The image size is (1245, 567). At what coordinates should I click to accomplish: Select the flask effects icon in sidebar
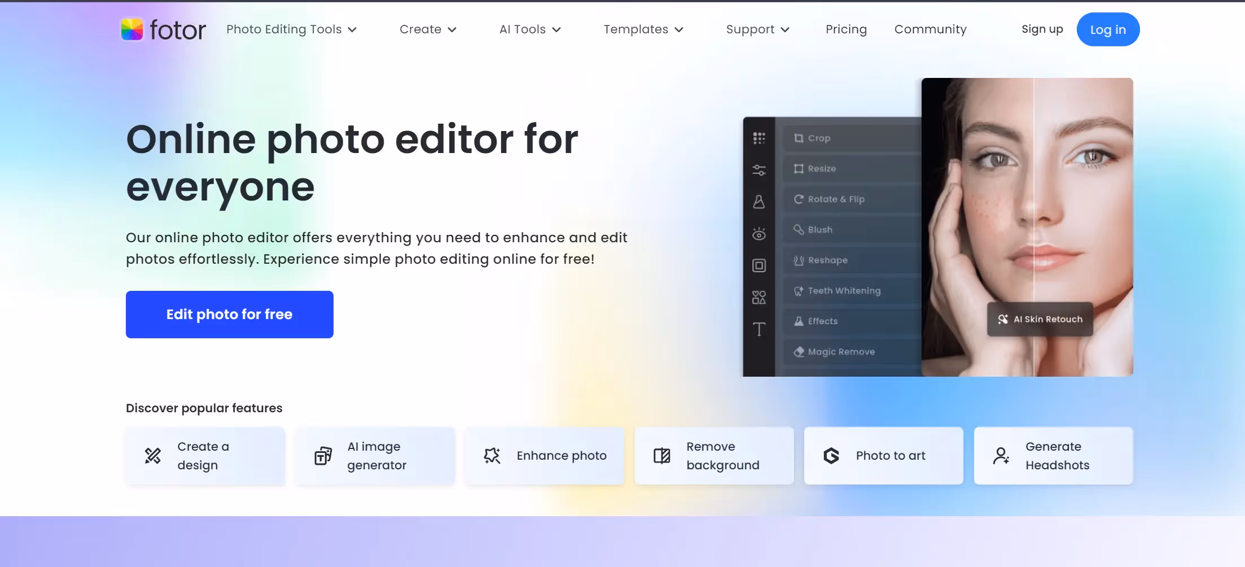point(759,202)
